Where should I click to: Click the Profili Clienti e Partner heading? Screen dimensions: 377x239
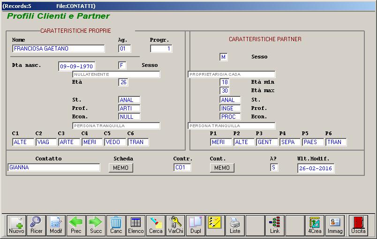(x=59, y=16)
